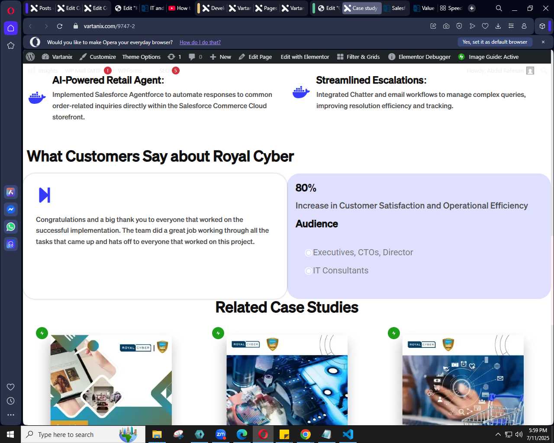Open the music player sidebar icon

pyautogui.click(x=11, y=244)
